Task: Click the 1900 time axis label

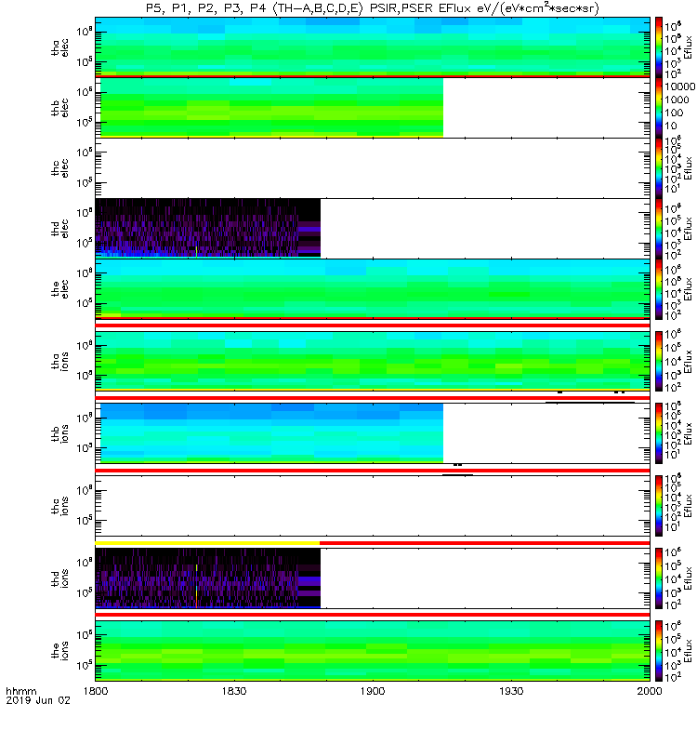Action: pos(373,691)
